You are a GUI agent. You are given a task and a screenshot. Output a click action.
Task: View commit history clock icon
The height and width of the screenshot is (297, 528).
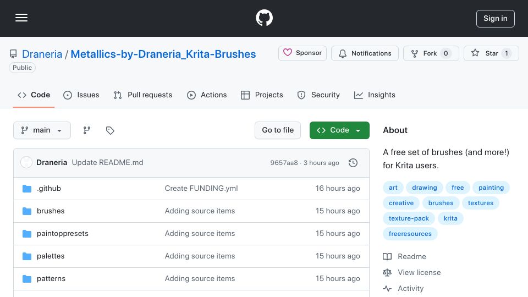(353, 163)
